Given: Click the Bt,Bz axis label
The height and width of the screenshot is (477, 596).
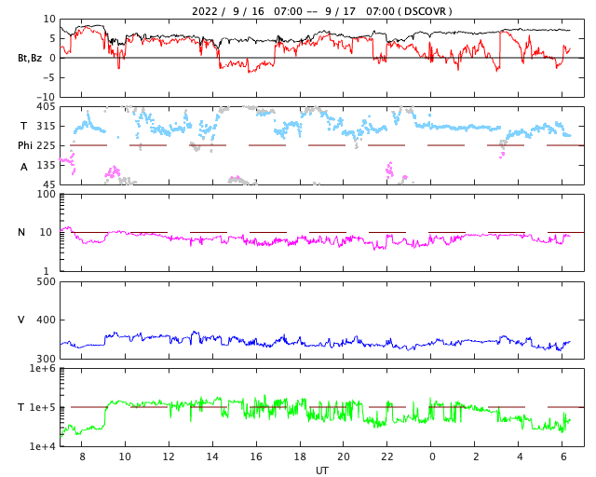Looking at the screenshot, I should (x=30, y=58).
